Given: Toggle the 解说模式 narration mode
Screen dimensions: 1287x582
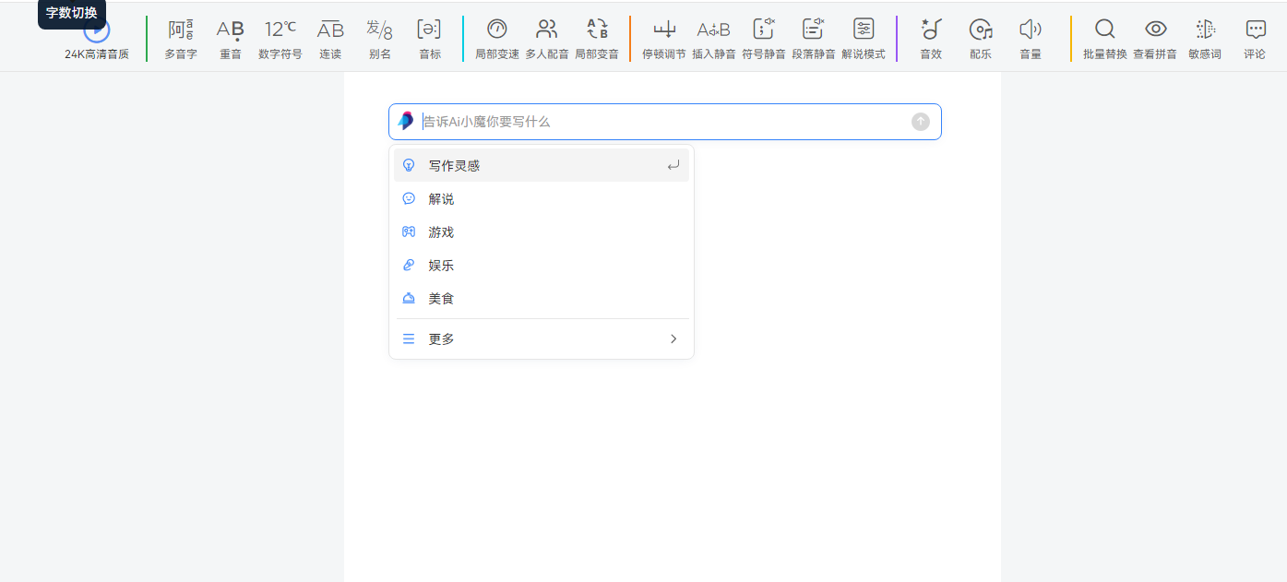Looking at the screenshot, I should coord(864,30).
